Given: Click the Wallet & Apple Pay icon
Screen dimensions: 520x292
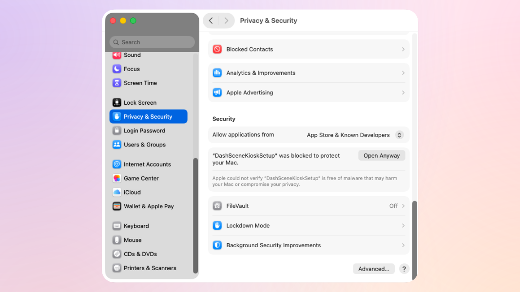Looking at the screenshot, I should click(x=117, y=206).
